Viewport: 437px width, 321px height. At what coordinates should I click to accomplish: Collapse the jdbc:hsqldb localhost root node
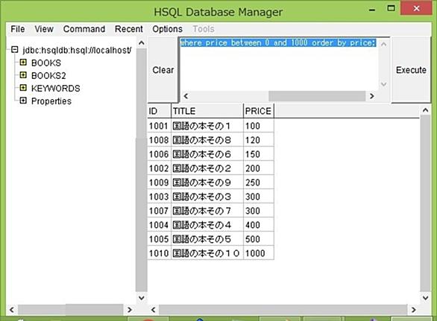pos(15,50)
